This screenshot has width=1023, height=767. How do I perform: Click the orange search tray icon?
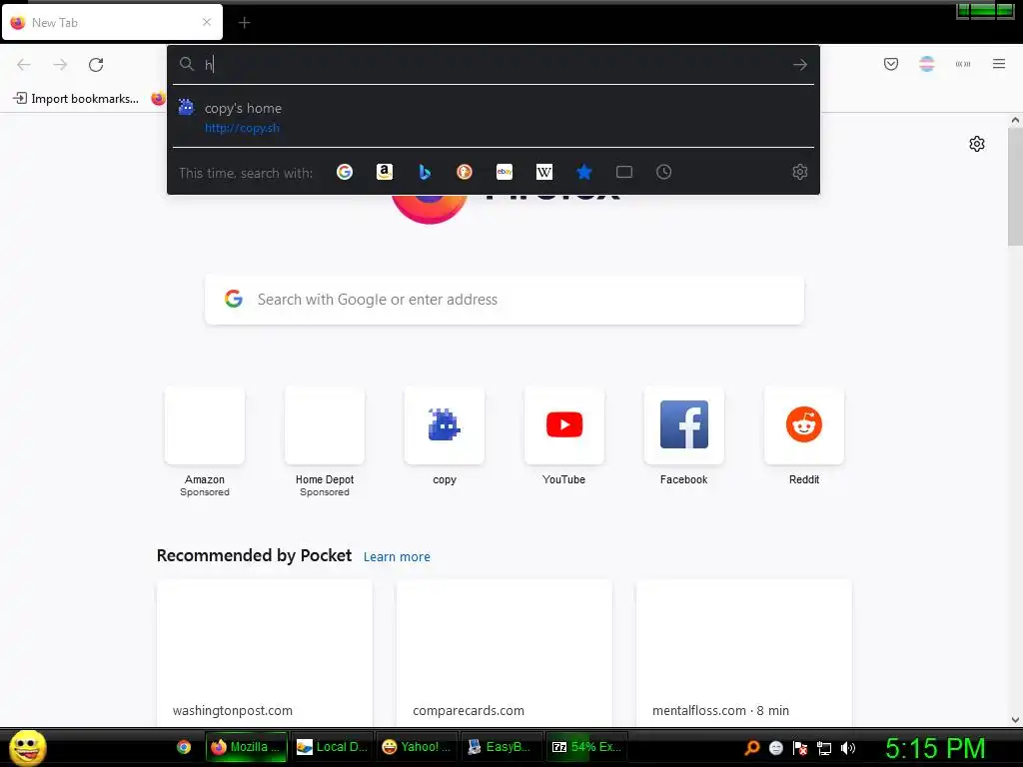[751, 748]
